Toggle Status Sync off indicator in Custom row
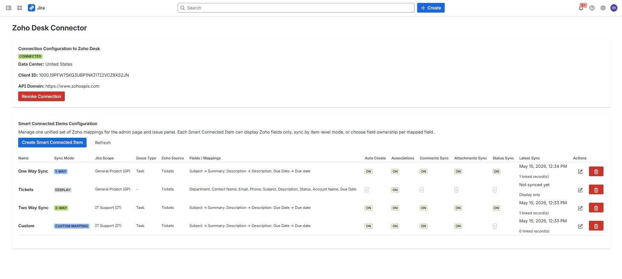 pos(495,226)
